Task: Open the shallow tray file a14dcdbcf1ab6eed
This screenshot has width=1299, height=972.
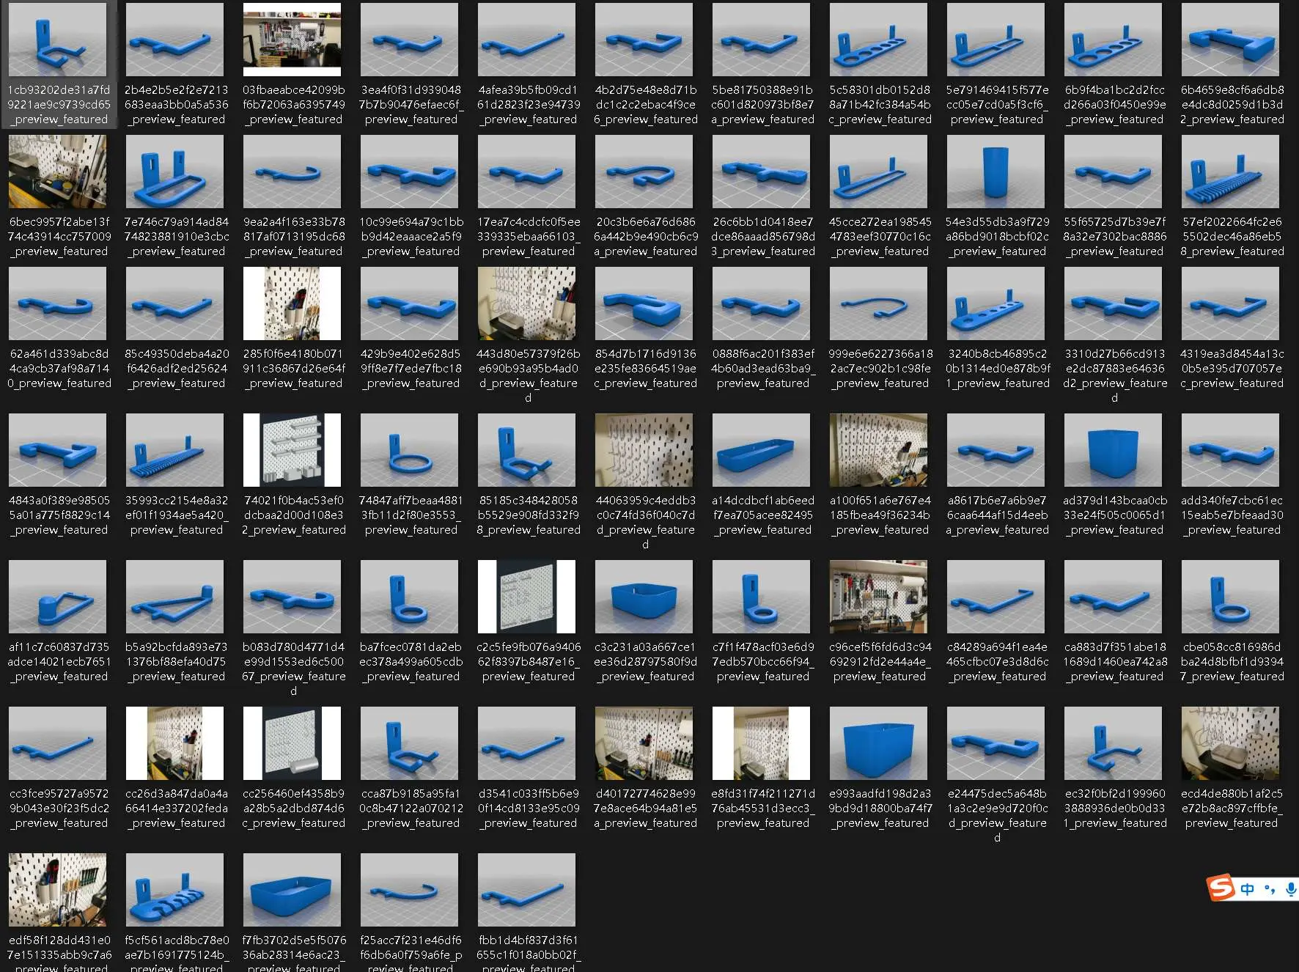Action: 761,451
